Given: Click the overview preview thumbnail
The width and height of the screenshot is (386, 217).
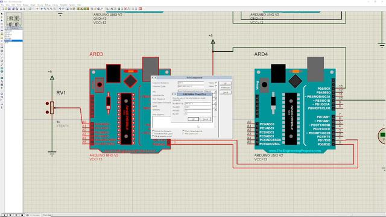Looking at the screenshot, I should tap(14, 20).
